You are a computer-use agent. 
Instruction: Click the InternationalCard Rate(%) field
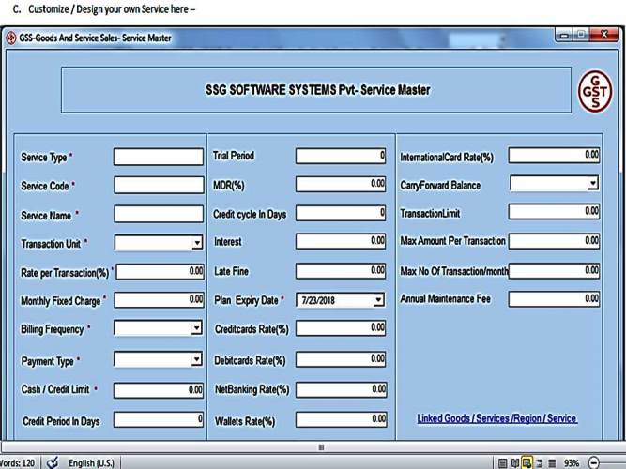[x=554, y=155]
